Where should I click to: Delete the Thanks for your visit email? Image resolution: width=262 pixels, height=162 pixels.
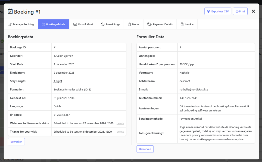(x=120, y=132)
